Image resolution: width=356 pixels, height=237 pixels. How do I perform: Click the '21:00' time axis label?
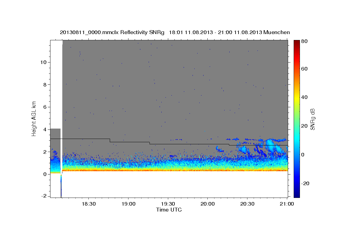[x=287, y=204]
